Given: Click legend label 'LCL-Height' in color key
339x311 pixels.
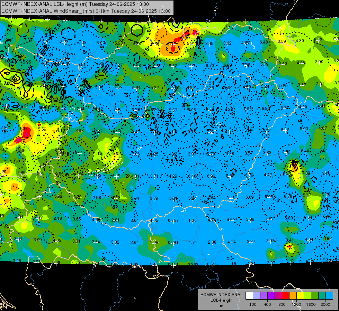Looking at the screenshot, I should pos(221,300).
